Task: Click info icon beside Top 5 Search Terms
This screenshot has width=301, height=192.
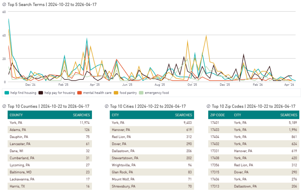Action: click(4, 5)
